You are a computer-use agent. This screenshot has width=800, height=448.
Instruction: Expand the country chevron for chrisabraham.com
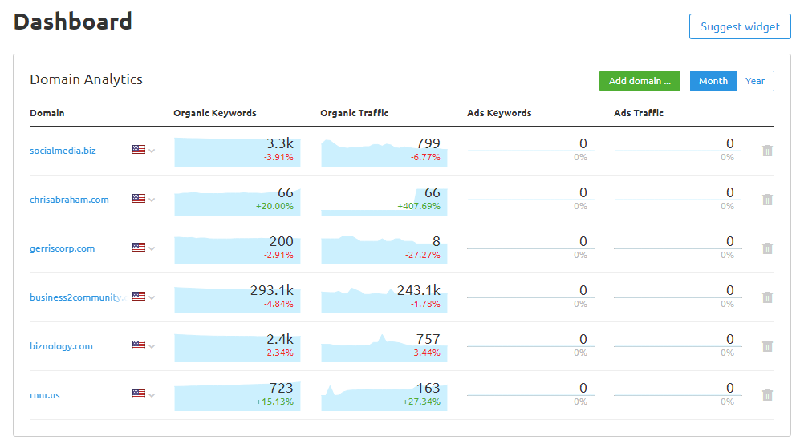pos(152,200)
